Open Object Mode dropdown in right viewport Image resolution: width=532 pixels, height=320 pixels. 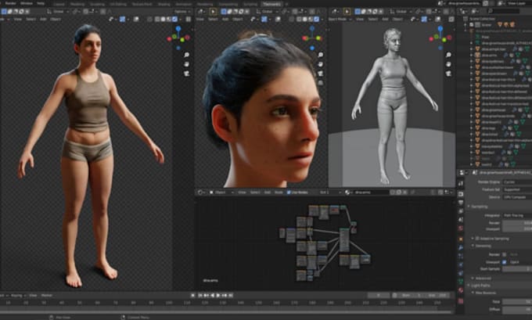pyautogui.click(x=340, y=20)
